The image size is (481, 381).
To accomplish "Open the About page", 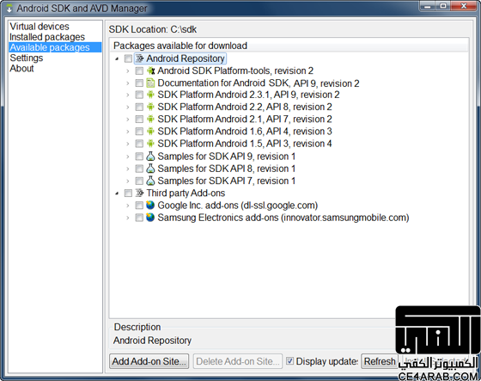I will (21, 68).
